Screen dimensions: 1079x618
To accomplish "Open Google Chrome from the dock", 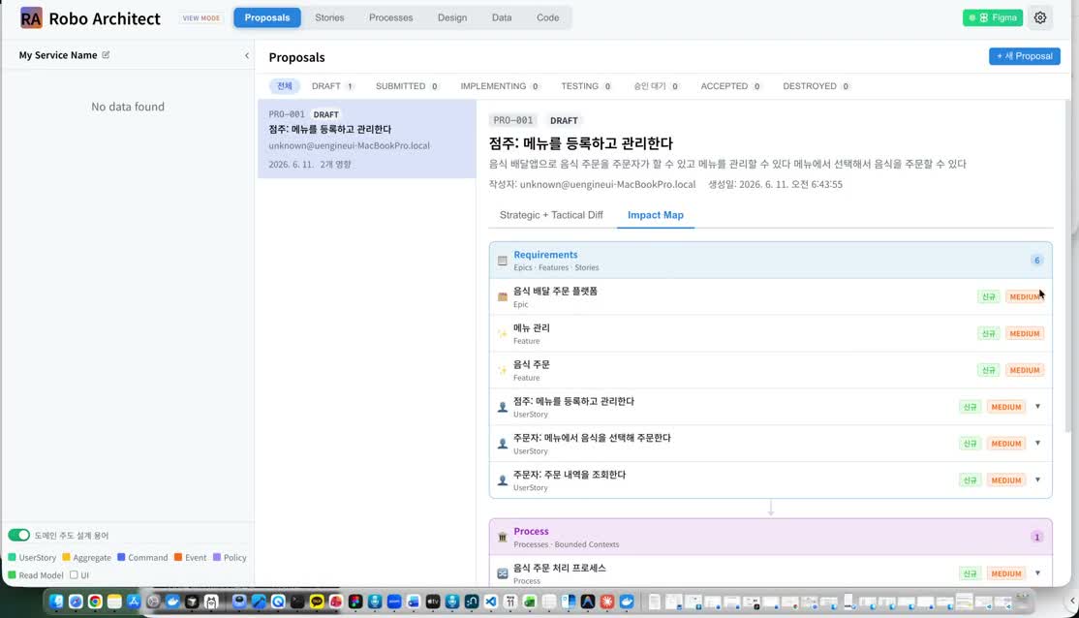I will click(95, 602).
